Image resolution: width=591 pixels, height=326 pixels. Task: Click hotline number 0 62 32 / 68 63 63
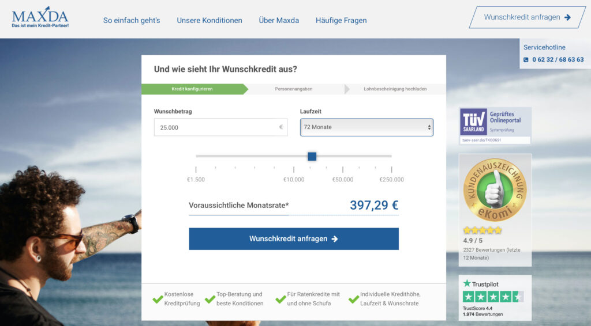[x=558, y=59]
